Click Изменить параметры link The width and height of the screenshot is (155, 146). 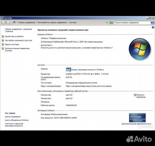141,96
